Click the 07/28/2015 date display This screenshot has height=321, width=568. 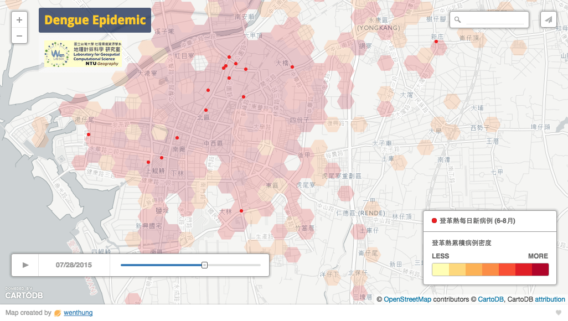tap(74, 265)
